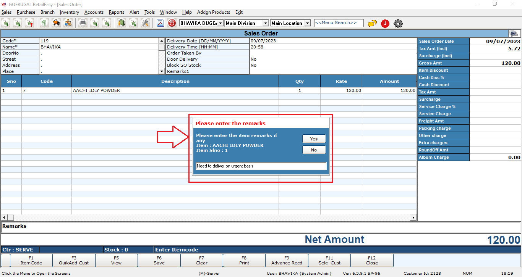The width and height of the screenshot is (522, 277).
Task: Click the Description column header
Action: [175, 81]
